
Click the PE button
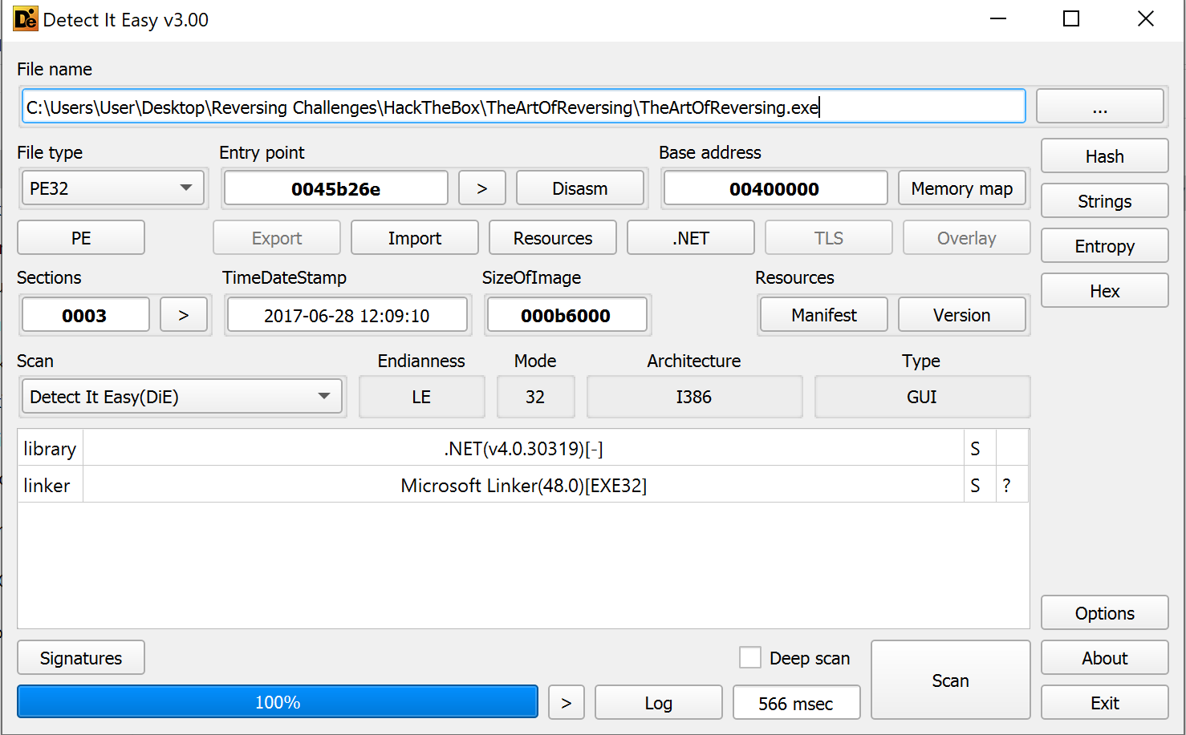pos(81,238)
